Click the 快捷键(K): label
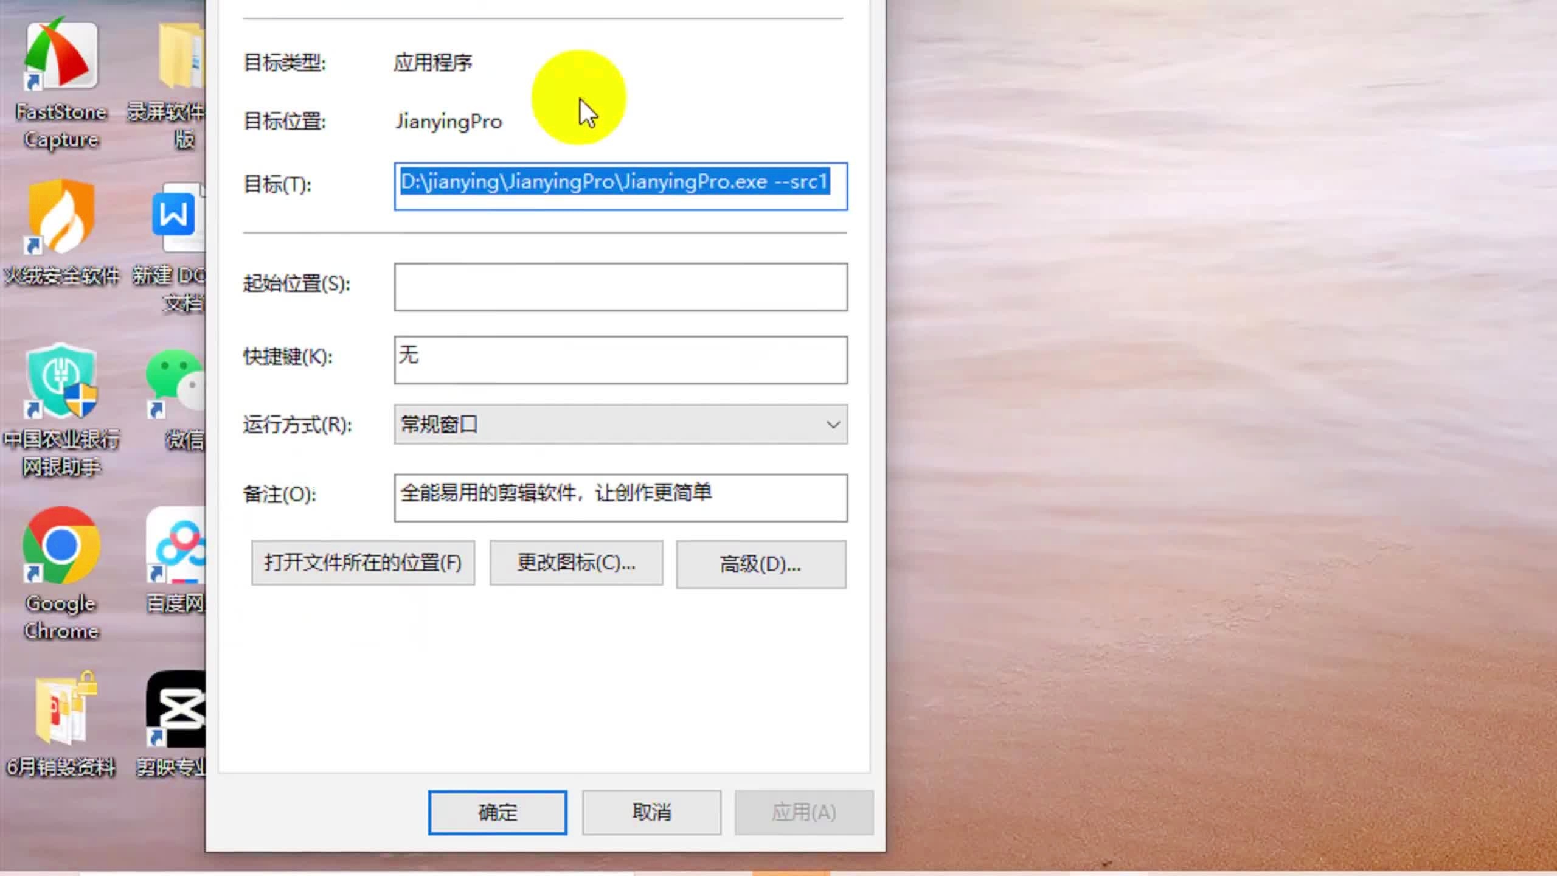This screenshot has height=876, width=1557. [x=288, y=356]
